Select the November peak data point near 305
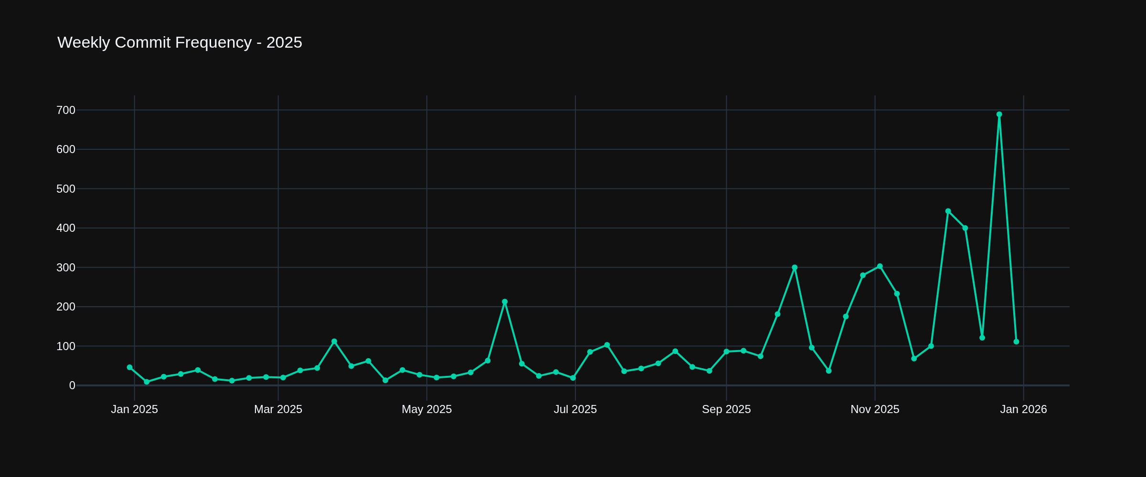 point(879,266)
